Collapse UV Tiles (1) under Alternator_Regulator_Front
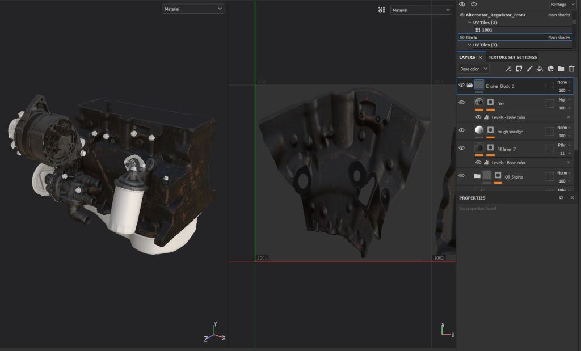Viewport: 581px width, 351px height. point(469,23)
